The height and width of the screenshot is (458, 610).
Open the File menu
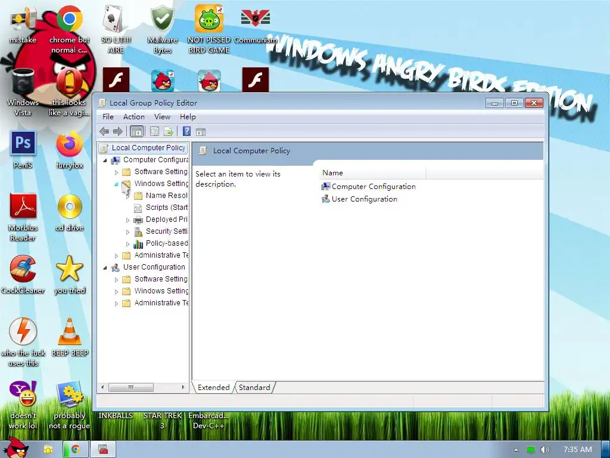click(x=108, y=117)
